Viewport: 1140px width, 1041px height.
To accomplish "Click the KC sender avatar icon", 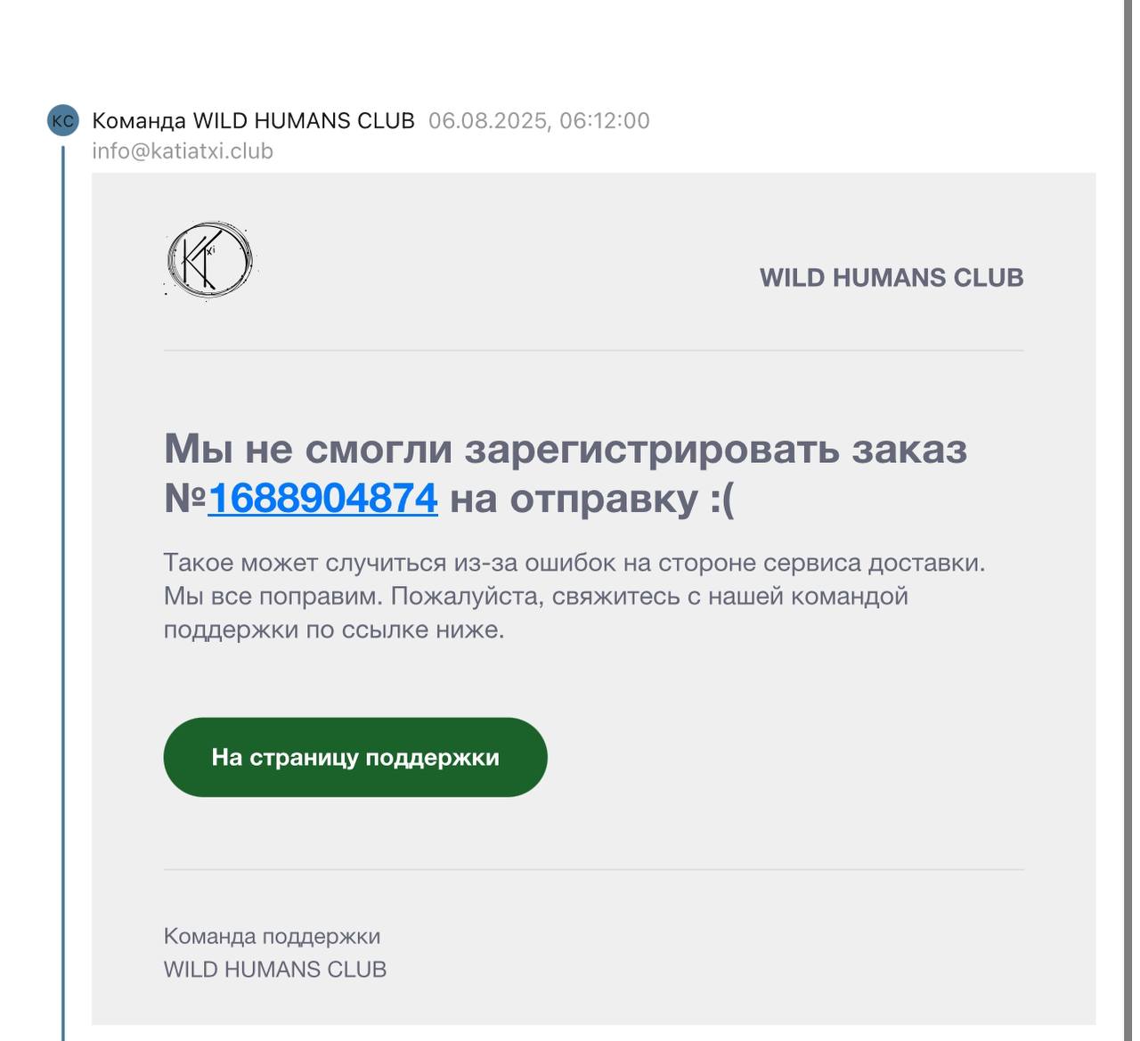I will (63, 121).
